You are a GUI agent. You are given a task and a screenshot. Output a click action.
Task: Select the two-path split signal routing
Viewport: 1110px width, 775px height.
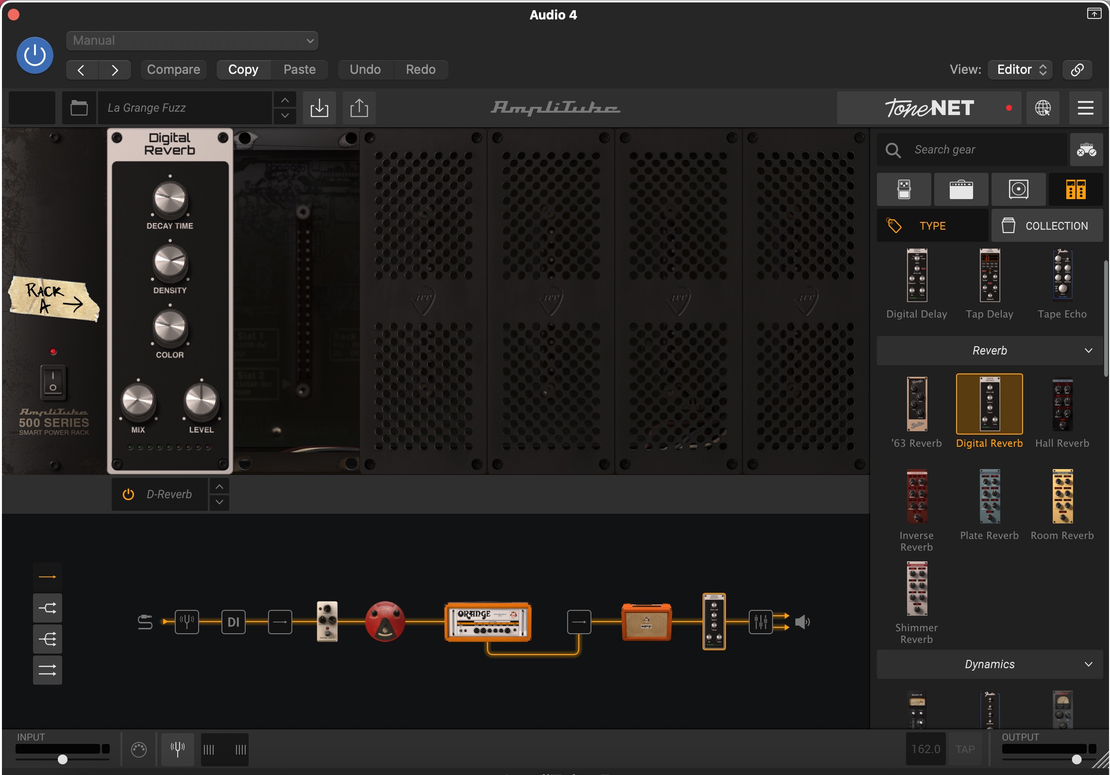tap(48, 608)
